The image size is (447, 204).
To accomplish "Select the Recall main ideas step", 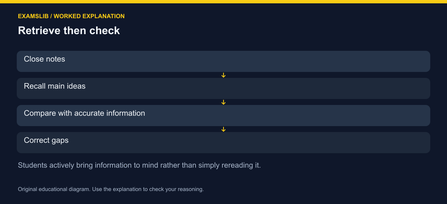I will click(x=223, y=88).
